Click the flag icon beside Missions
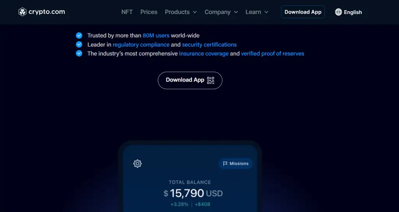Image resolution: width=399 pixels, height=212 pixels. tap(225, 164)
